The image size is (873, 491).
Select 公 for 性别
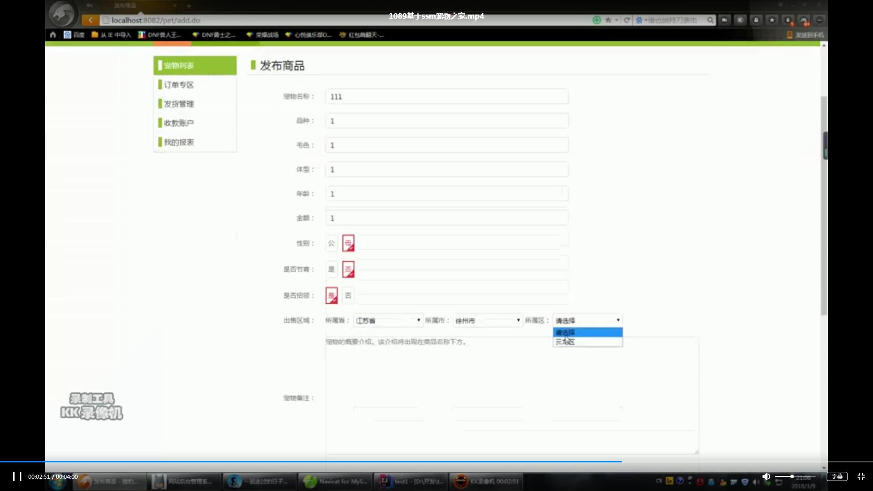point(331,243)
